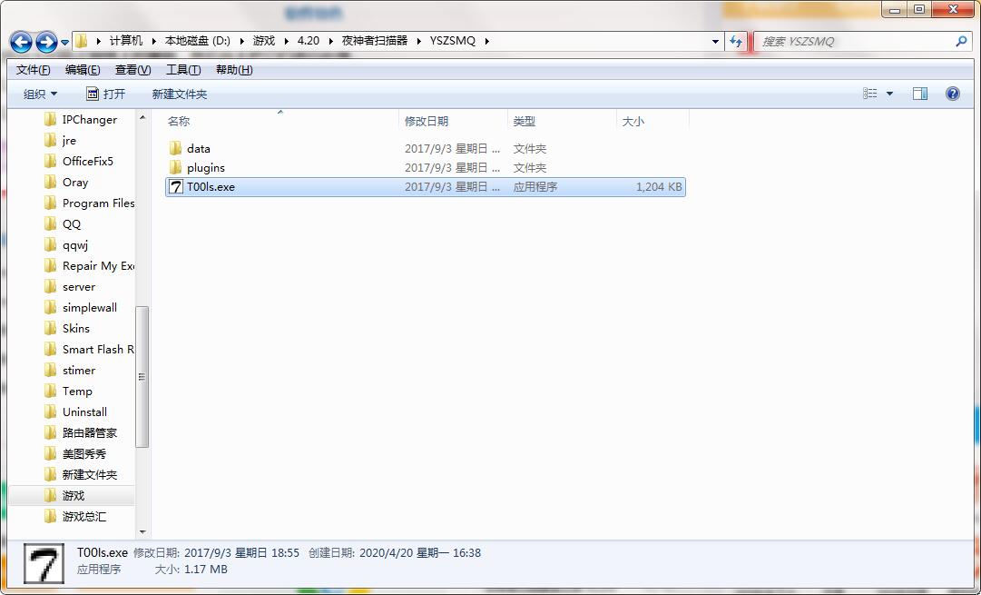Select the T00ls.exe application icon
This screenshot has width=981, height=595.
click(176, 186)
